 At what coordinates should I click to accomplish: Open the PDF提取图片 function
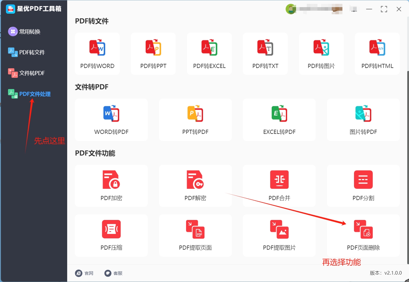click(x=279, y=235)
